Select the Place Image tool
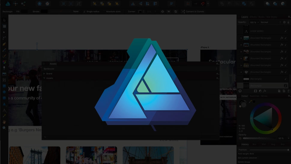291x164 pixels. [x=4, y=74]
